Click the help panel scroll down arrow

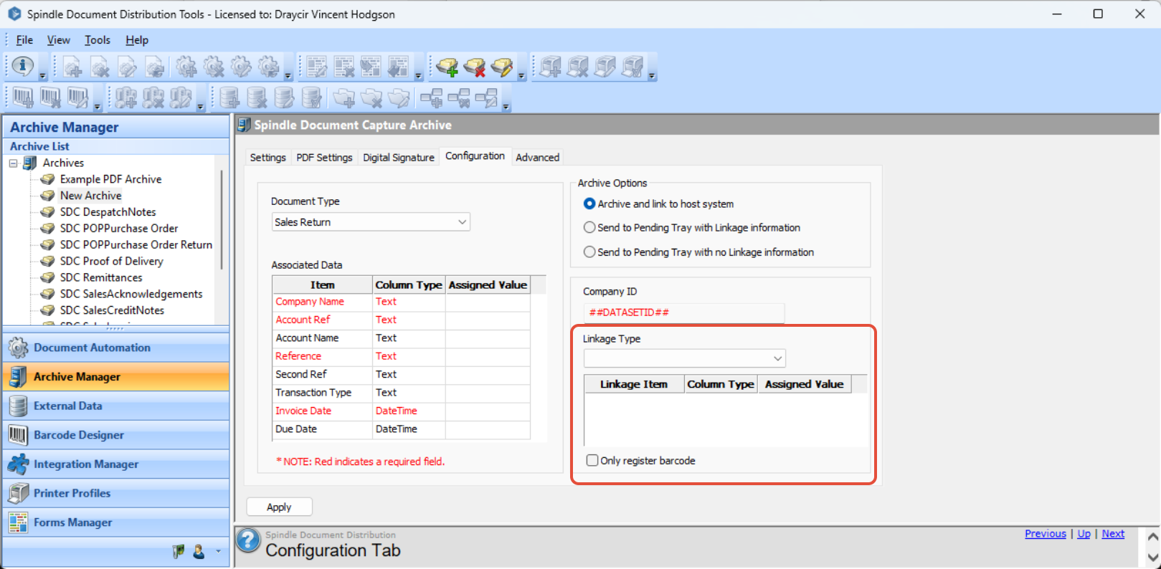(x=1152, y=557)
